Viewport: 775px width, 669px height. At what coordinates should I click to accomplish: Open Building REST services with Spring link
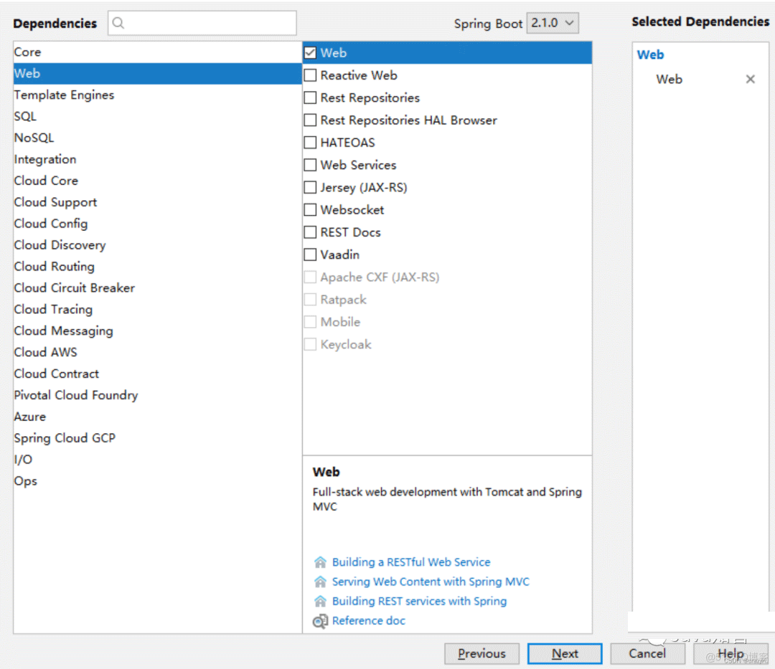coord(419,602)
